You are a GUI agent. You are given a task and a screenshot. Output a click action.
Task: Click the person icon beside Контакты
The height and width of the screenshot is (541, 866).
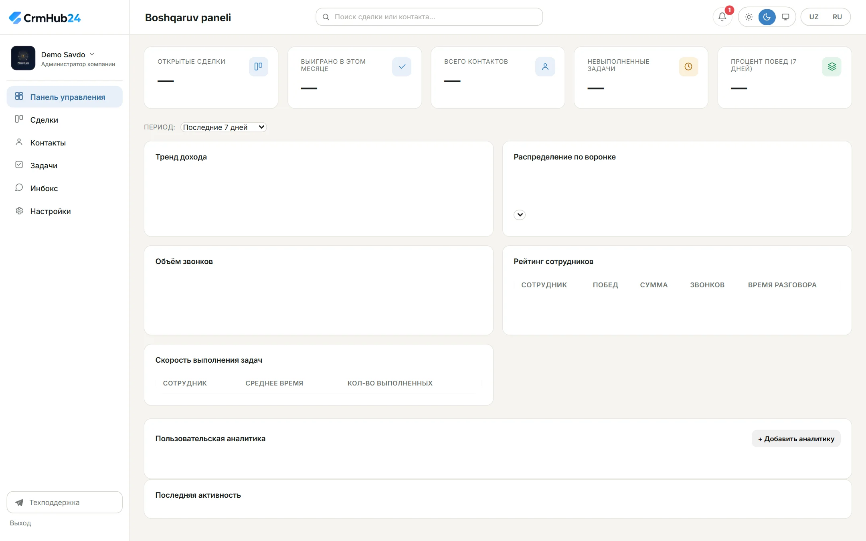[19, 142]
